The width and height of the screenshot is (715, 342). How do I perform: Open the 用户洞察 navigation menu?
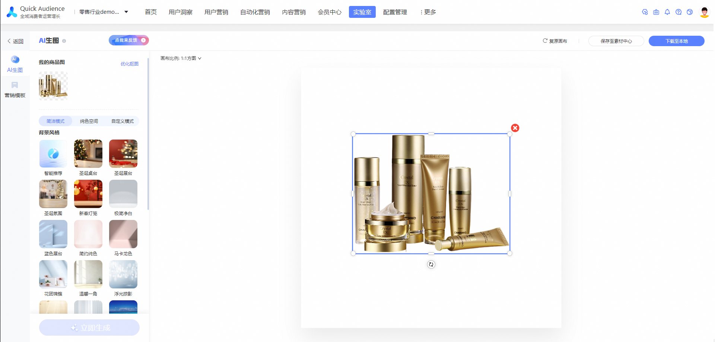[181, 12]
